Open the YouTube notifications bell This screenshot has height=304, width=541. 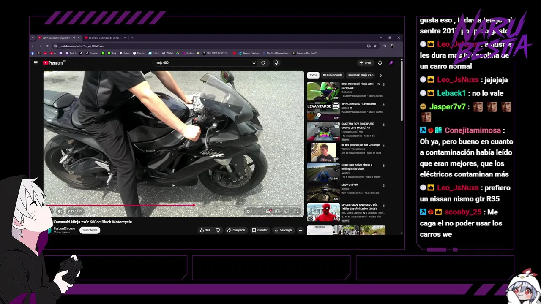(380, 63)
